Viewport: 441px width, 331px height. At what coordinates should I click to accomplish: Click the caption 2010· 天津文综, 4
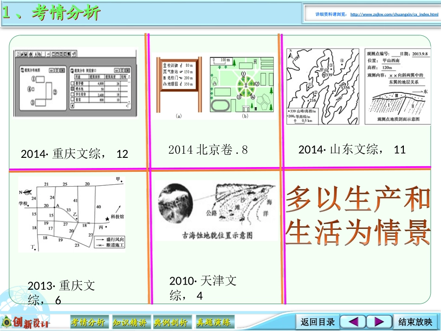(203, 288)
